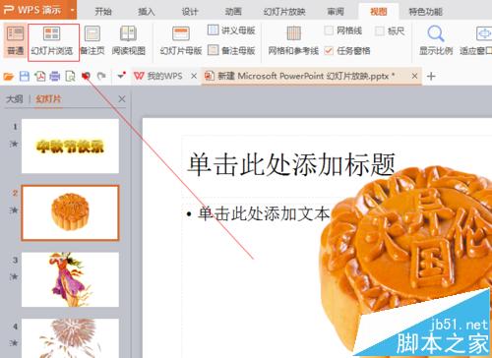Click the WPS 演示 application button
This screenshot has width=492, height=358.
tap(34, 10)
